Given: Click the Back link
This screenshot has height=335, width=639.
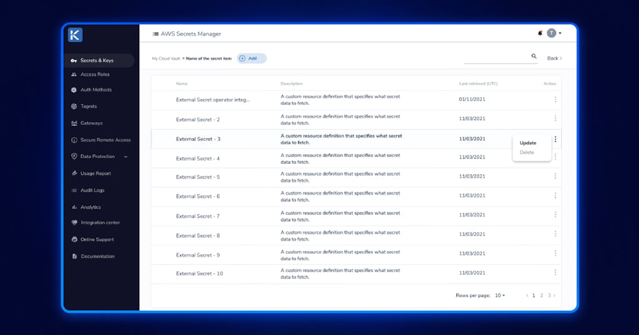Looking at the screenshot, I should pos(554,58).
